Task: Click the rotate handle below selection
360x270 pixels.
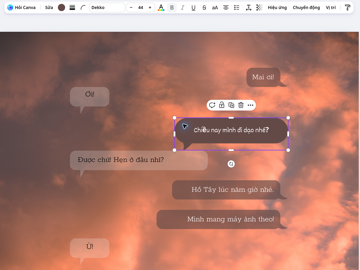Action: click(231, 164)
